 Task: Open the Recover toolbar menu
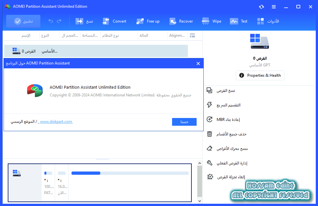(x=181, y=21)
